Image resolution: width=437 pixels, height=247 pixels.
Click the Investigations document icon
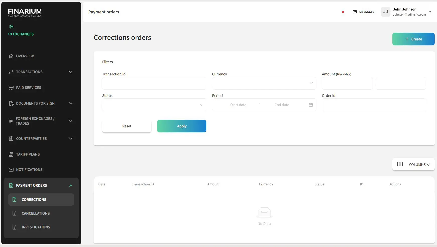pyautogui.click(x=15, y=227)
